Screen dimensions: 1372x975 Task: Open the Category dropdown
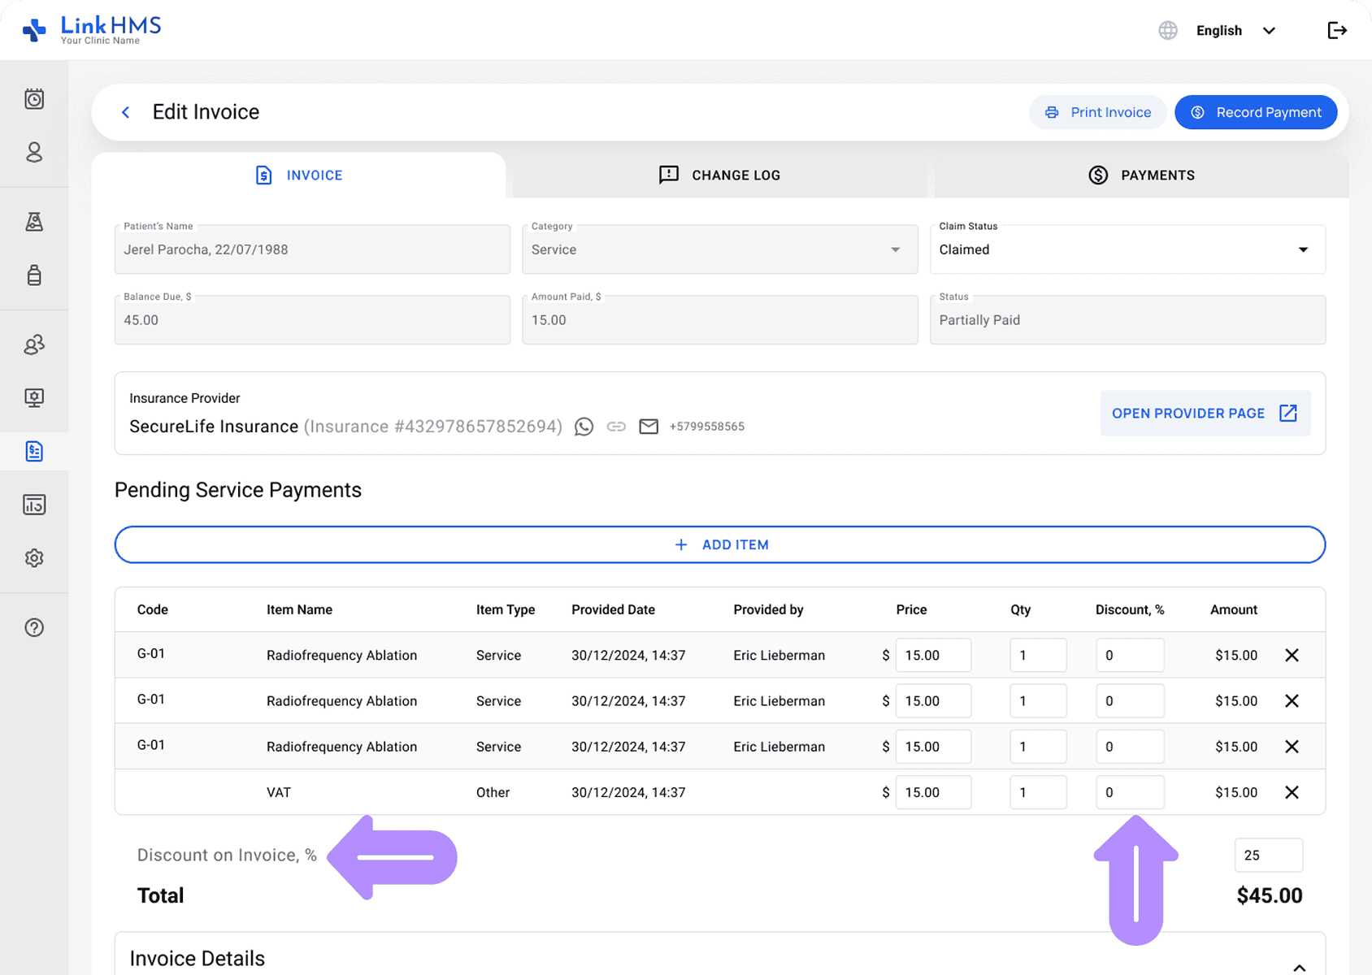tap(719, 249)
